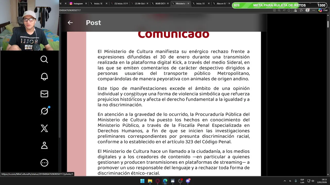Open Messages envelope icon in X sidebar
The height and width of the screenshot is (185, 330).
click(44, 94)
